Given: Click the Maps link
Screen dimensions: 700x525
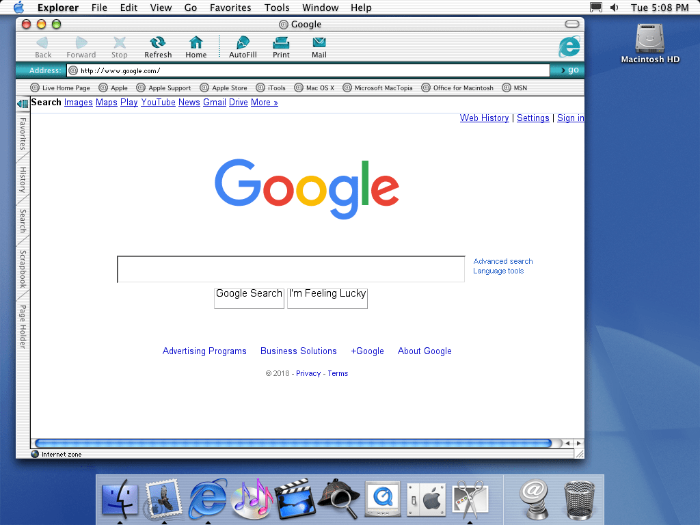Looking at the screenshot, I should coord(106,103).
